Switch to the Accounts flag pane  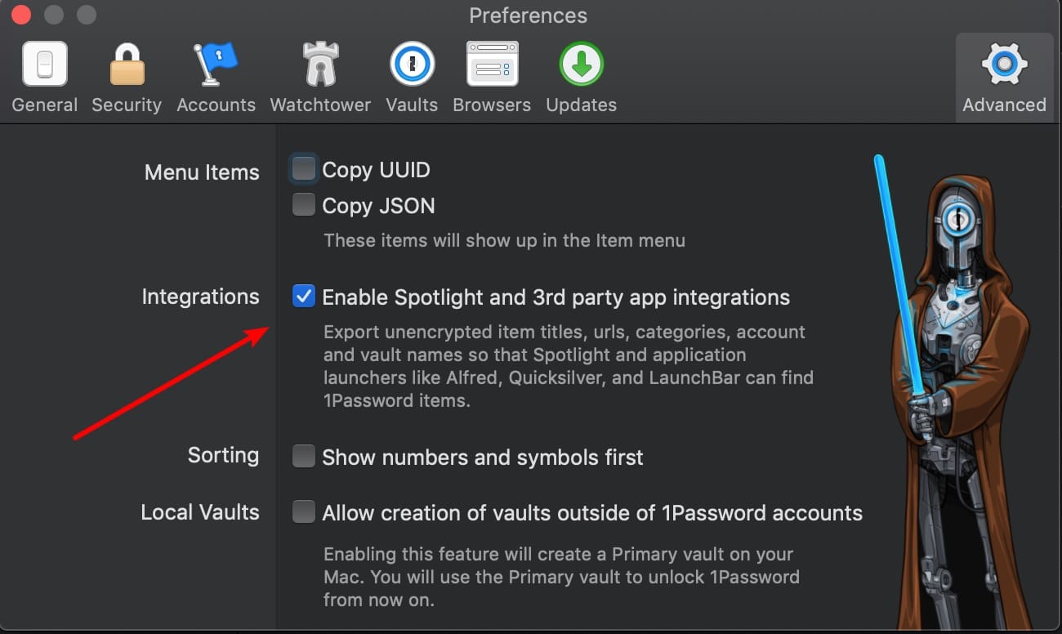click(216, 76)
